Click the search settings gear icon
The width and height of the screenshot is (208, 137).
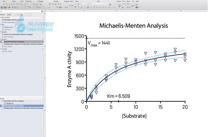(x=42, y=11)
